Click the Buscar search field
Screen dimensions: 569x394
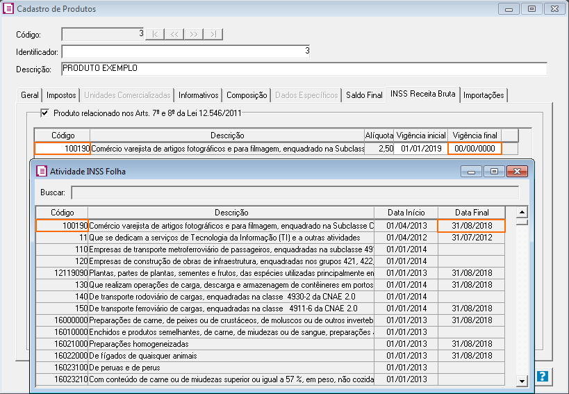295,192
